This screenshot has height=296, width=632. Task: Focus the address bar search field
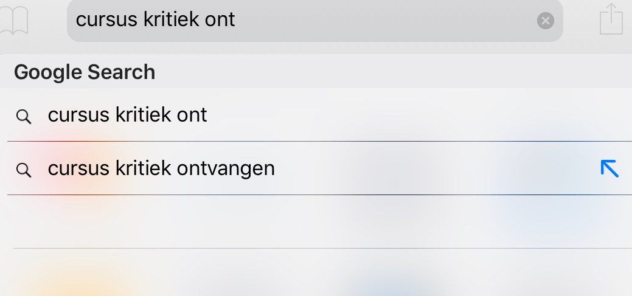[315, 20]
